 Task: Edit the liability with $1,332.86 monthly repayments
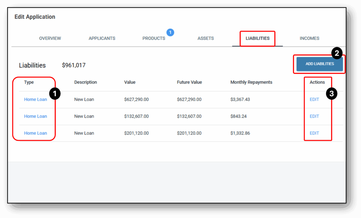[314, 133]
